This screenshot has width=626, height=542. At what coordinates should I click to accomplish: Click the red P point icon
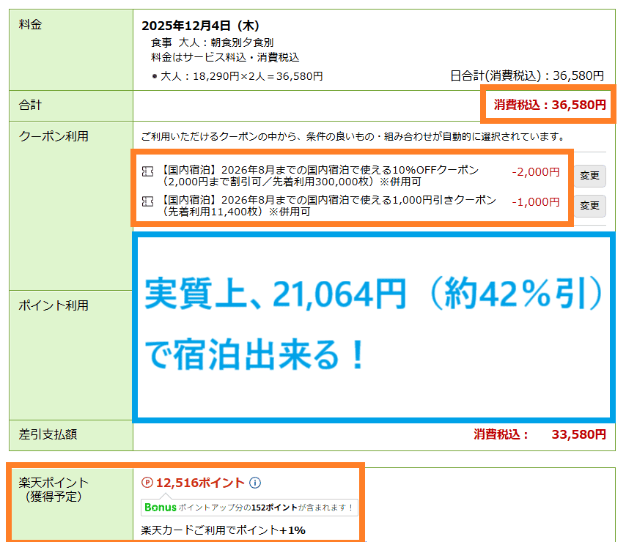point(147,483)
